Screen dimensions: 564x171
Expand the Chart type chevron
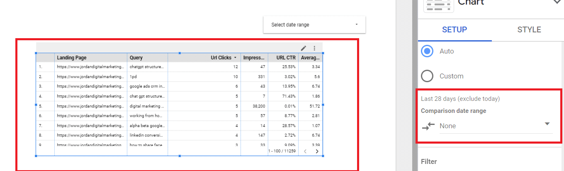click(557, 2)
